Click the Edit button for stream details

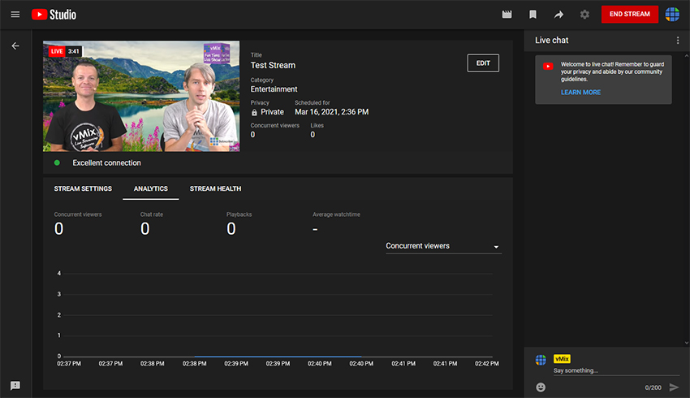click(x=483, y=63)
